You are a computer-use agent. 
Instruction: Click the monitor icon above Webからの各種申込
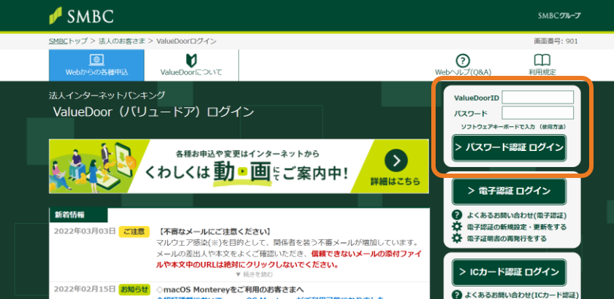(96, 60)
